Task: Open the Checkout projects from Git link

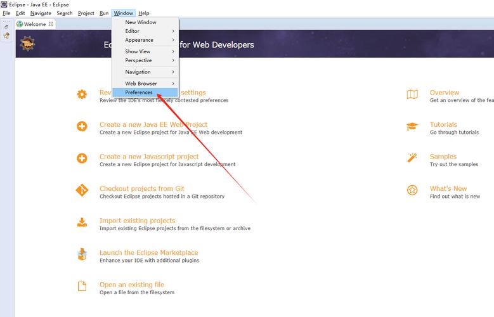Action: [x=141, y=188]
